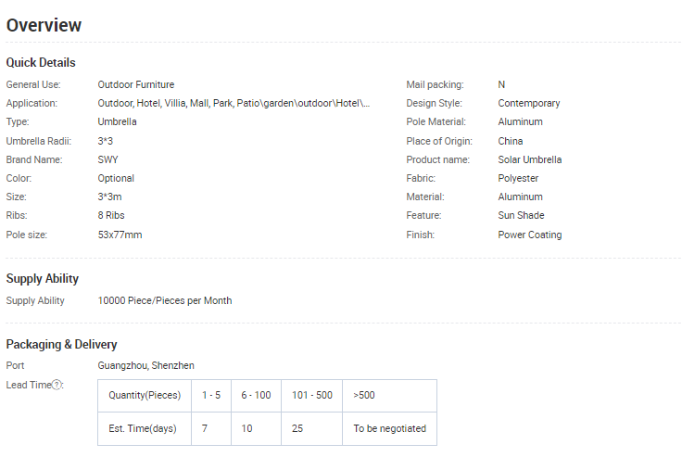Click the Est. Time(days) row header
The height and width of the screenshot is (457, 682).
click(x=144, y=428)
